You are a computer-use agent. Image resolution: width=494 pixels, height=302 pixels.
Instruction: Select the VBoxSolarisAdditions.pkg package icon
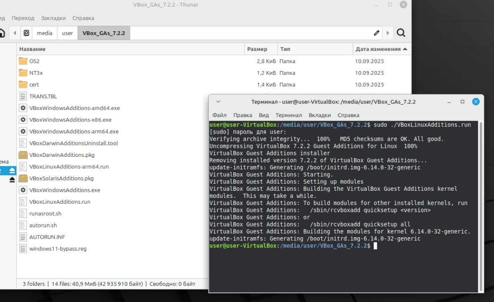point(23,178)
